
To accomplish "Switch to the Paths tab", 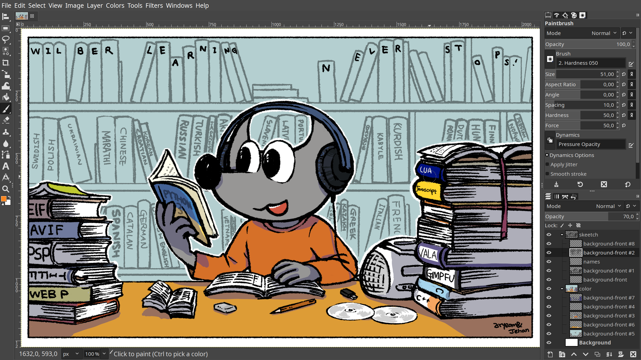I will (565, 197).
